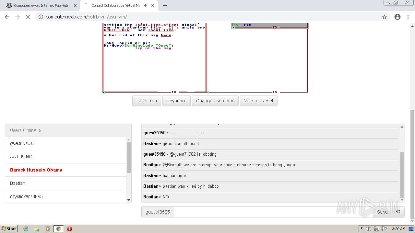This screenshot has width=415, height=233.
Task: Launch Internet Explorer from taskbar
Action: (x=26, y=229)
